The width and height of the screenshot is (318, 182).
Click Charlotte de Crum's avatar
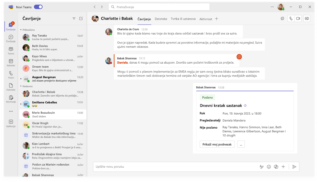pyautogui.click(x=109, y=32)
